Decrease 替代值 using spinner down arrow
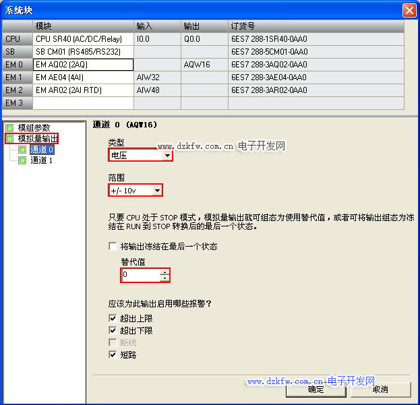This screenshot has height=405, width=420. (164, 278)
